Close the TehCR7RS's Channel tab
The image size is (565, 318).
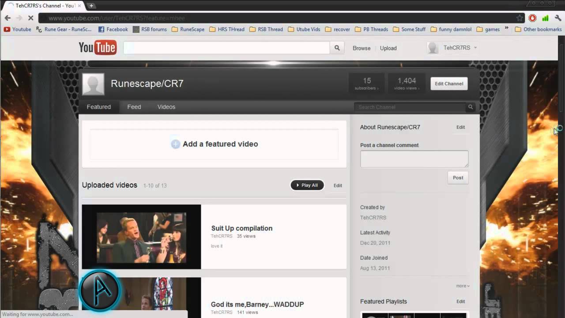pos(79,6)
